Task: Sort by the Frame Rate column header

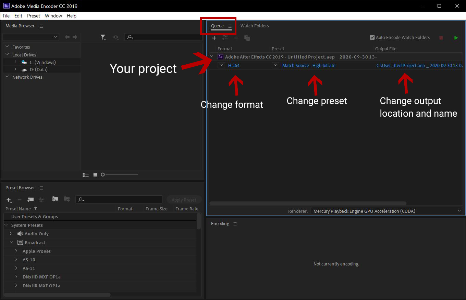Action: click(x=187, y=209)
